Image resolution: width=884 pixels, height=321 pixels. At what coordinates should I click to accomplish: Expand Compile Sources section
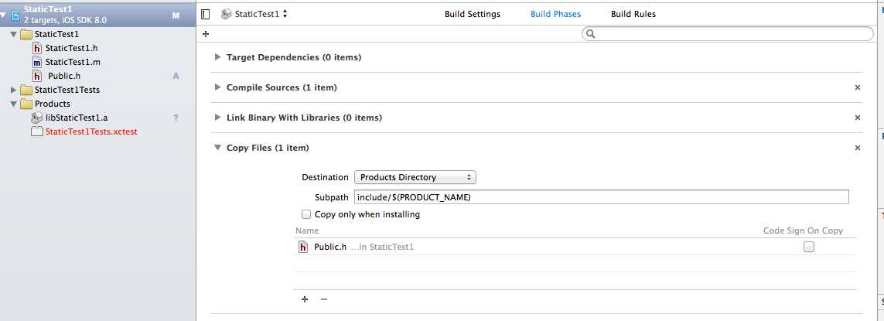coord(217,87)
